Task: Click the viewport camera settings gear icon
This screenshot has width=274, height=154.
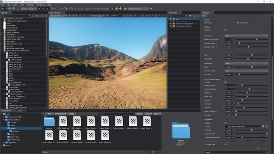Action: [x=66, y=15]
